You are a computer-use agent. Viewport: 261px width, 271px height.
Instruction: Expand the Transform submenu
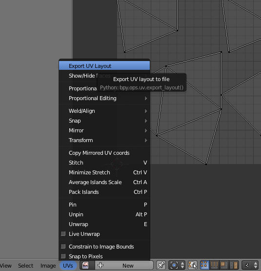pyautogui.click(x=104, y=140)
